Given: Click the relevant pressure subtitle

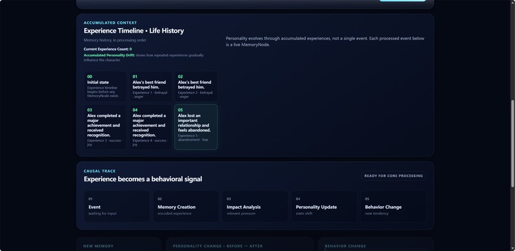Looking at the screenshot, I should pos(241,213).
